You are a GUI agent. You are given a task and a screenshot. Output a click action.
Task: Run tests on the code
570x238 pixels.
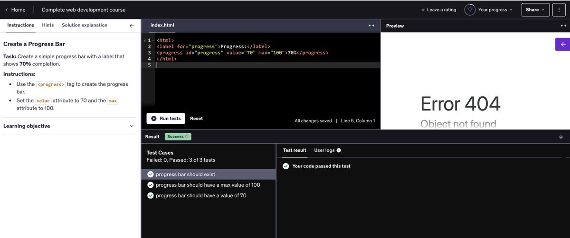tap(166, 119)
